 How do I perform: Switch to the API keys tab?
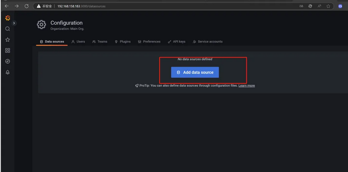pyautogui.click(x=177, y=42)
